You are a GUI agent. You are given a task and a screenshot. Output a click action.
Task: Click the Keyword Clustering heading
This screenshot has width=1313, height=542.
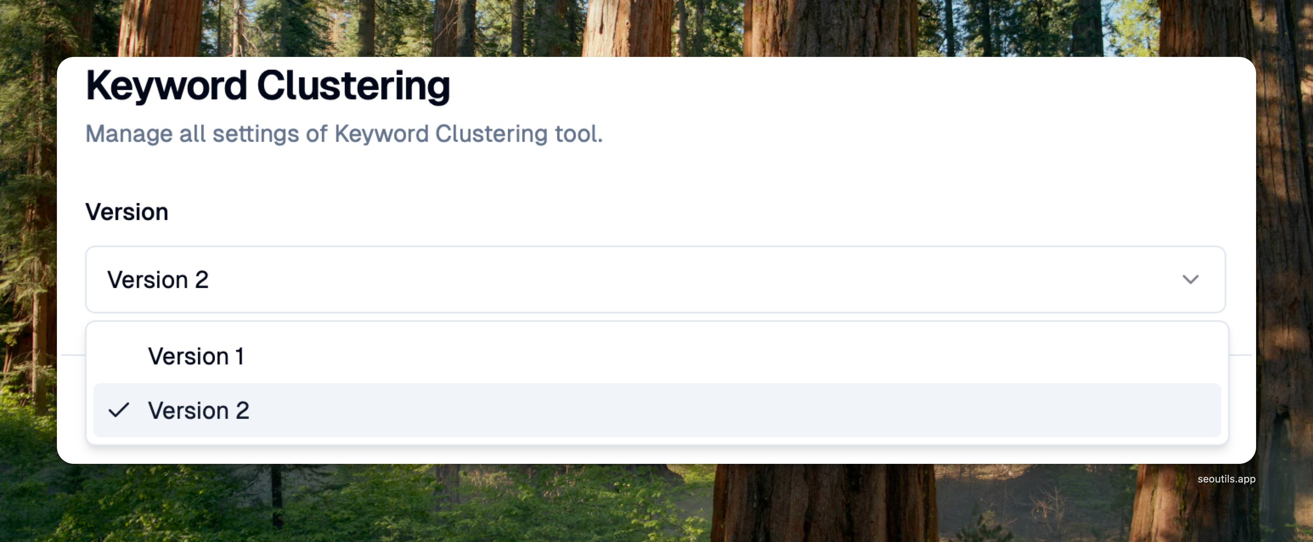tap(268, 86)
